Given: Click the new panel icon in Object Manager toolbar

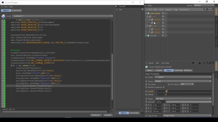Looking at the screenshot, I should click(x=213, y=9).
